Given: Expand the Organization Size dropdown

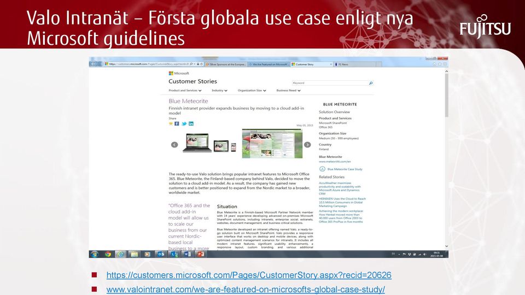Looking at the screenshot, I should 252,90.
